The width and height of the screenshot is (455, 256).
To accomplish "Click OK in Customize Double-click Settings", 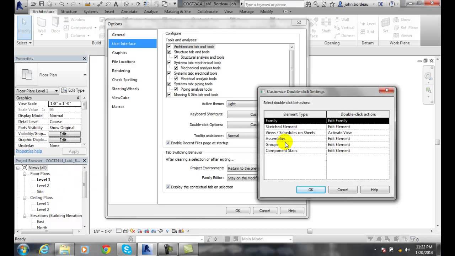I will pos(311,190).
